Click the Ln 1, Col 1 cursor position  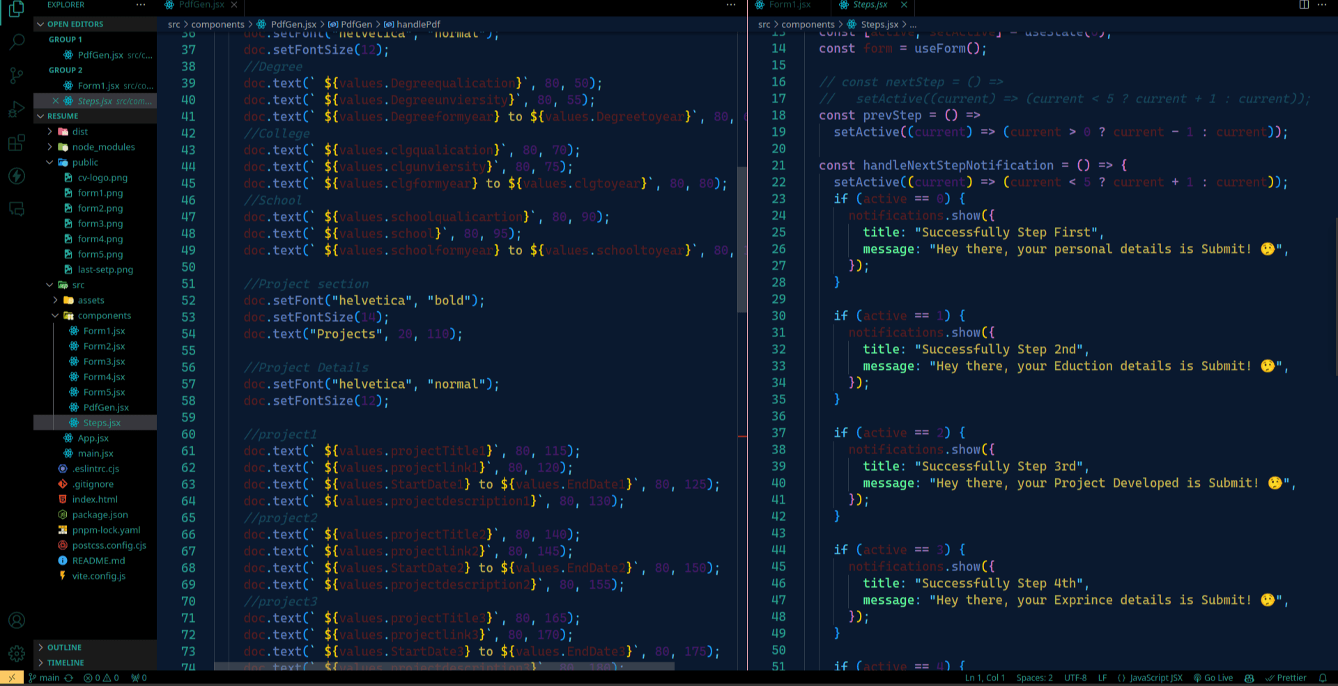pyautogui.click(x=985, y=678)
